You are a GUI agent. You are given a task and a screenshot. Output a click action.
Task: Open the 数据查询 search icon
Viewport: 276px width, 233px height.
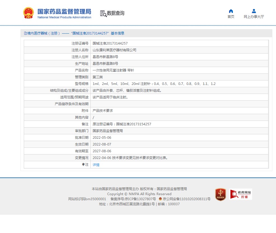pos(103,13)
